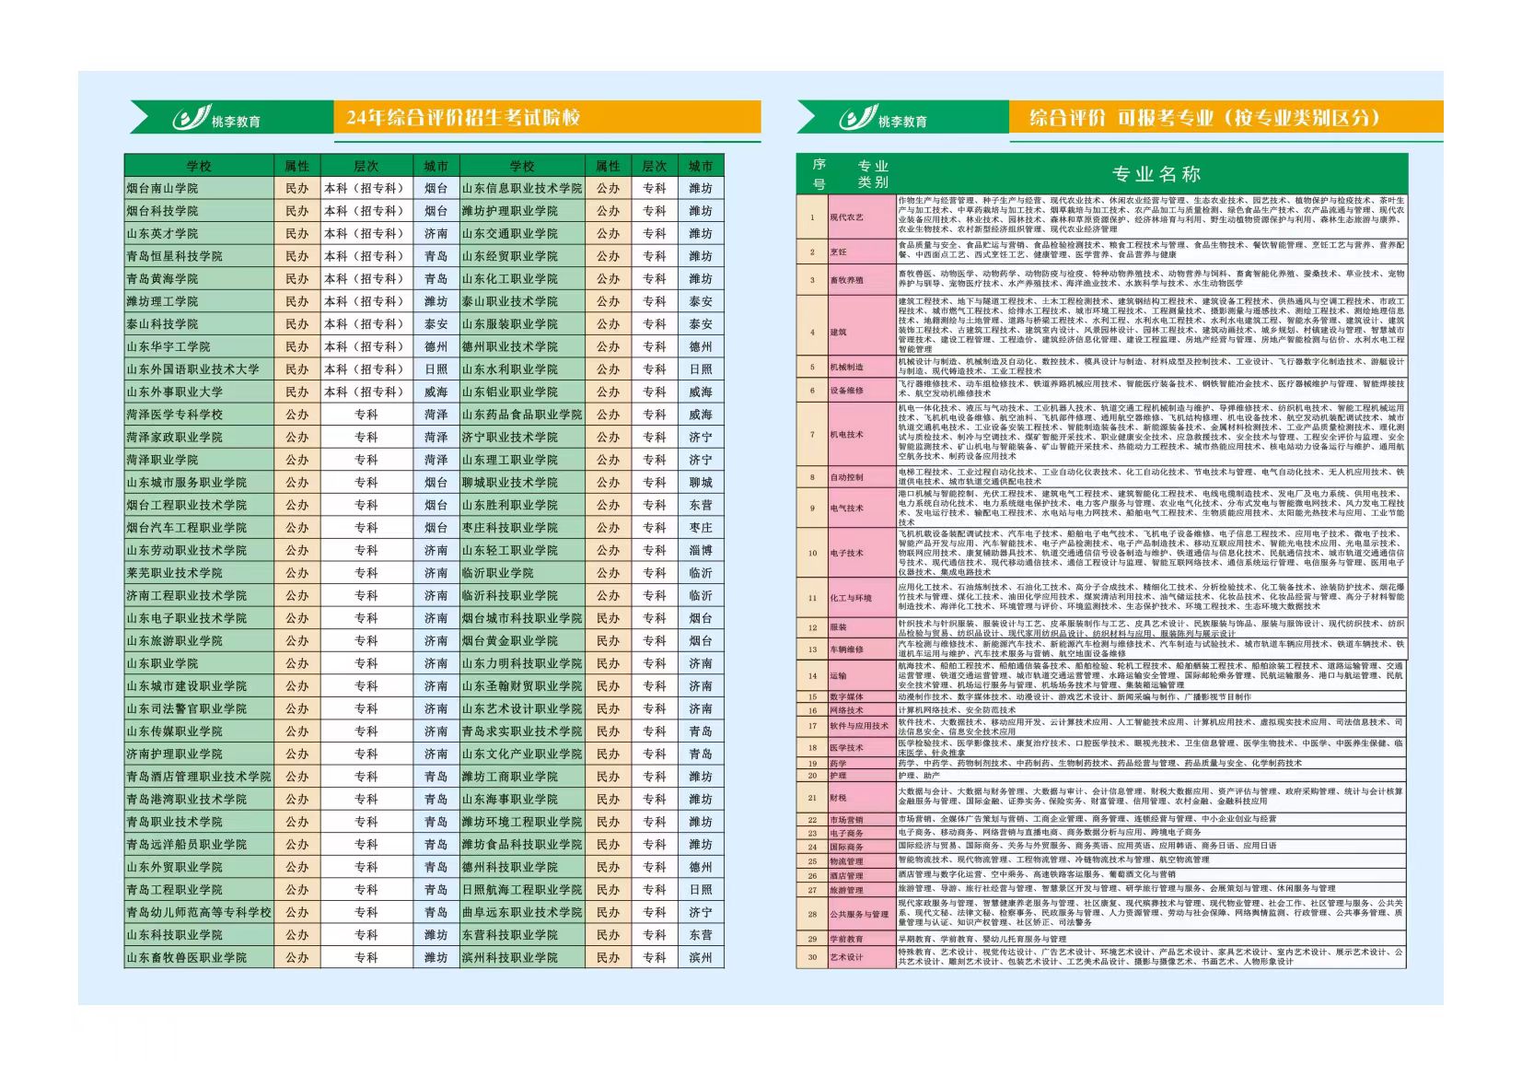Image resolution: width=1522 pixels, height=1076 pixels.
Task: Select 青岛远洋船员职业学院 cell
Action: point(199,844)
